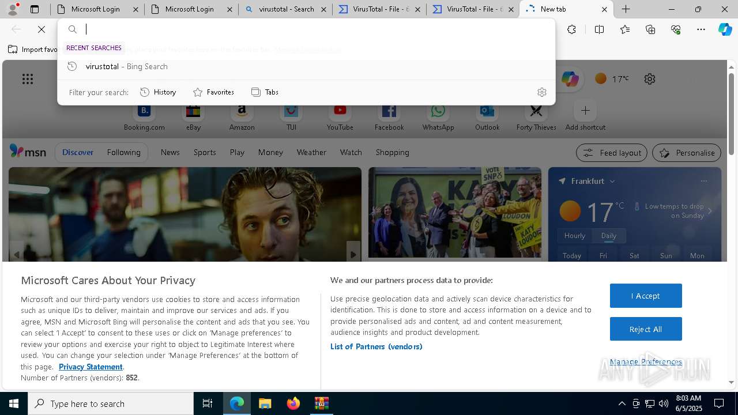Expand the Frankfurt location dropdown
Image resolution: width=738 pixels, height=415 pixels.
612,181
